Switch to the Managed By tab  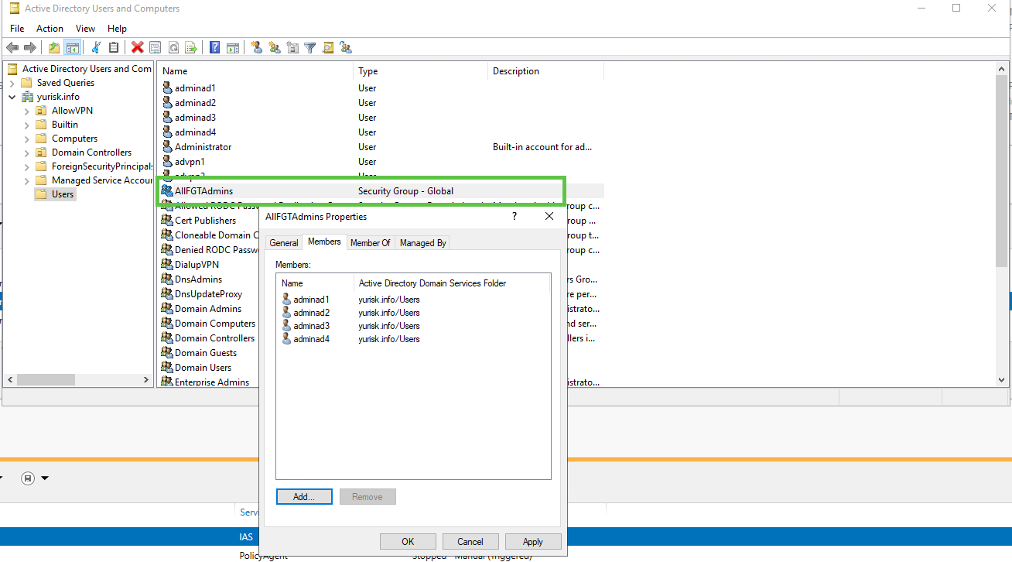pyautogui.click(x=422, y=243)
